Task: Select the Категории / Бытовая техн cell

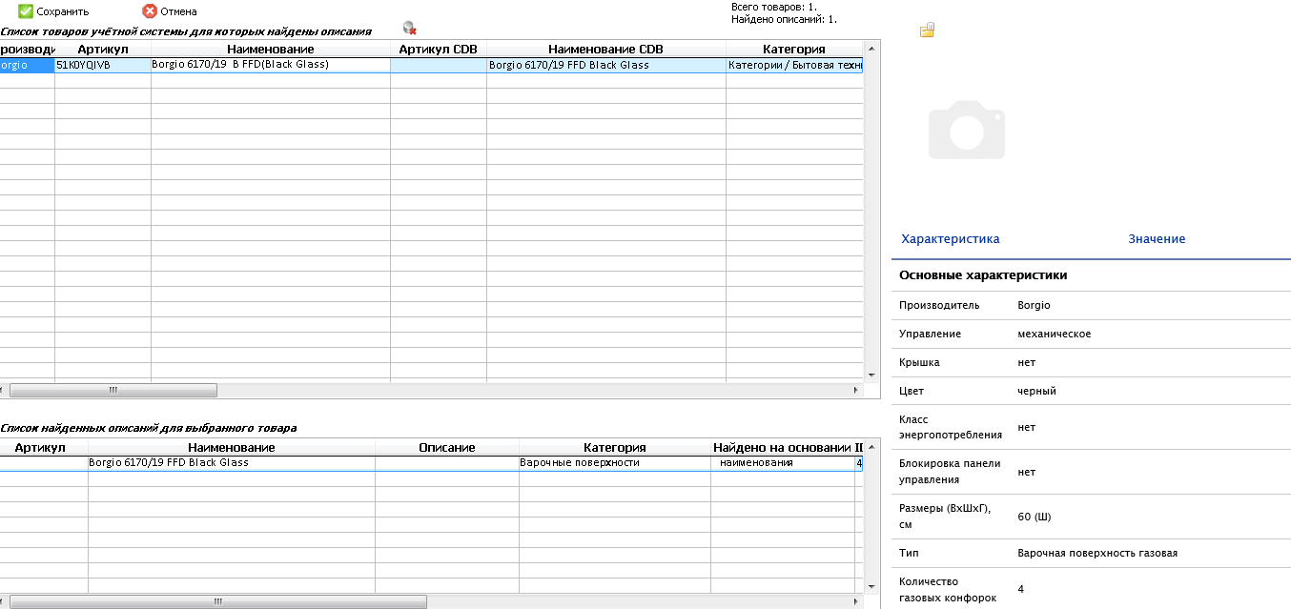Action: pyautogui.click(x=794, y=66)
